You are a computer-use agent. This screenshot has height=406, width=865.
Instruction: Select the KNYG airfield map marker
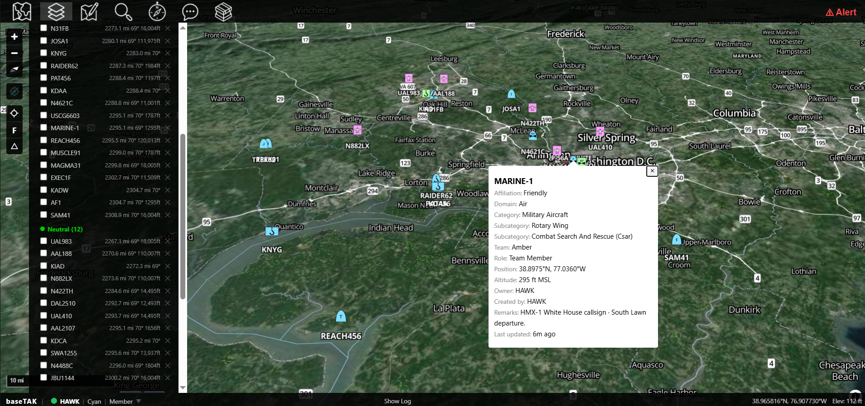point(272,231)
